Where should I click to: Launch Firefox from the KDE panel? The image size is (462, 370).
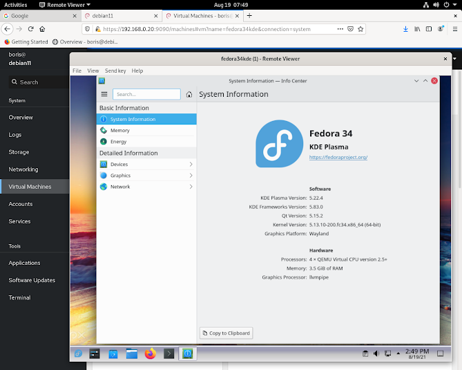(151, 353)
